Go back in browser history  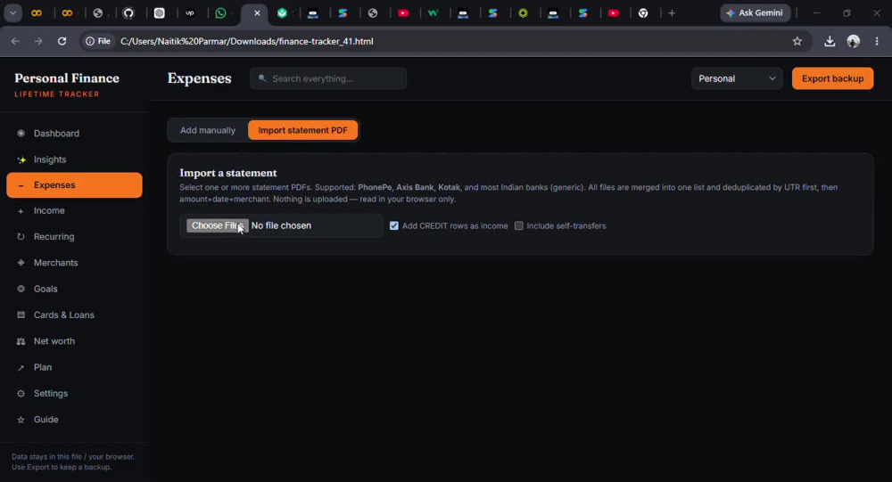click(x=15, y=41)
